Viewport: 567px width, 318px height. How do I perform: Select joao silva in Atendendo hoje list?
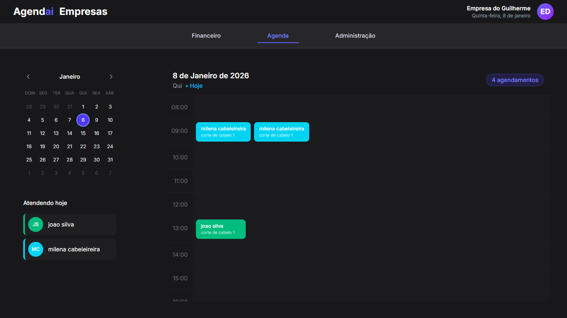pyautogui.click(x=70, y=224)
